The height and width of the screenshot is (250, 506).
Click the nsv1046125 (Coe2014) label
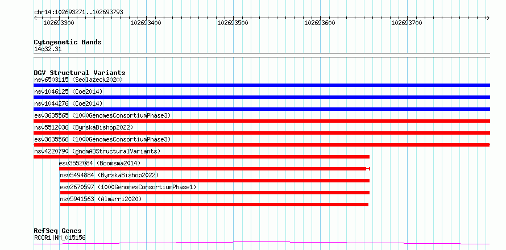pos(68,91)
